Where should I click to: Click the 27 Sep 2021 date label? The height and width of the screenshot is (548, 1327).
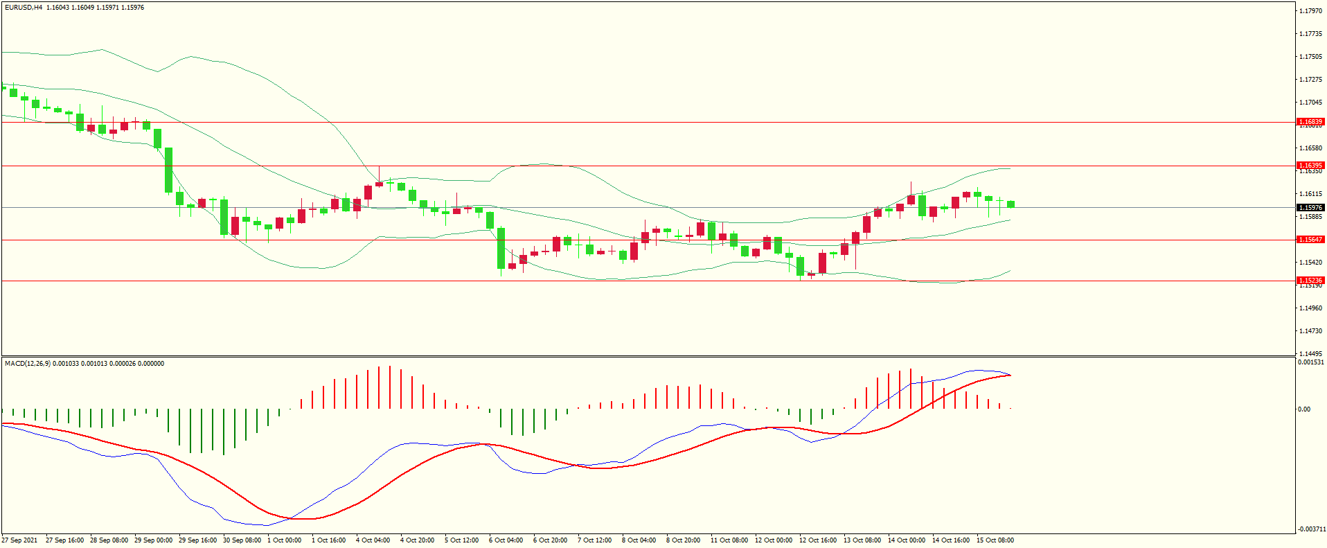[20, 540]
